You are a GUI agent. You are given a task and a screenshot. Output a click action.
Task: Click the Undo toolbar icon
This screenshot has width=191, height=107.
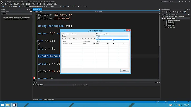coord(19,6)
